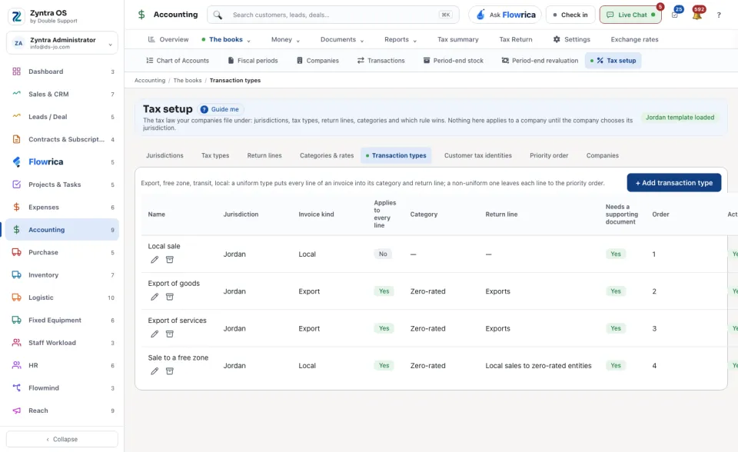
Task: Click the Check in button
Action: click(570, 15)
